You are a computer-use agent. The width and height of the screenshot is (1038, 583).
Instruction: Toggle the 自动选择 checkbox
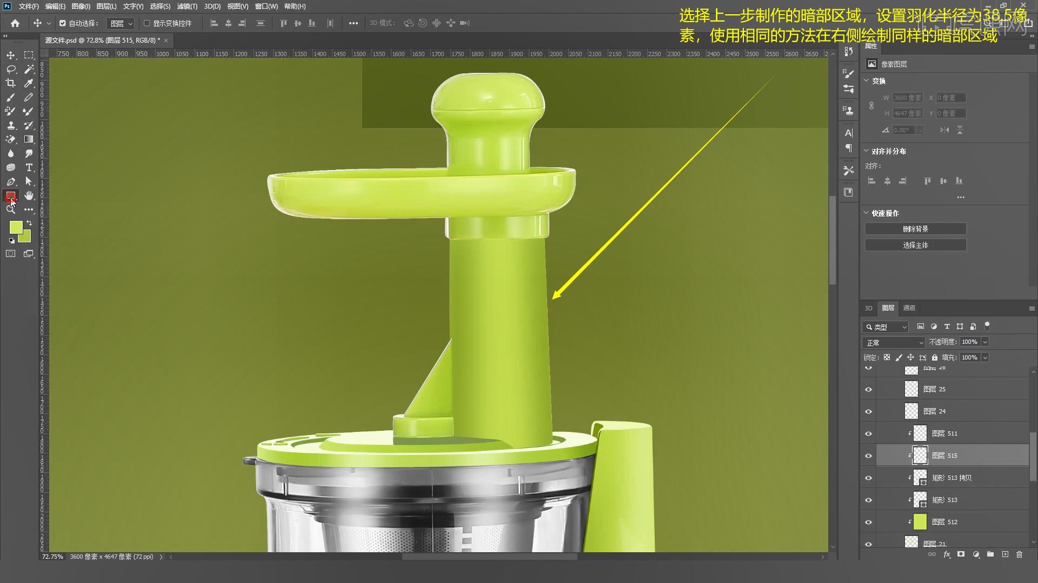click(63, 23)
